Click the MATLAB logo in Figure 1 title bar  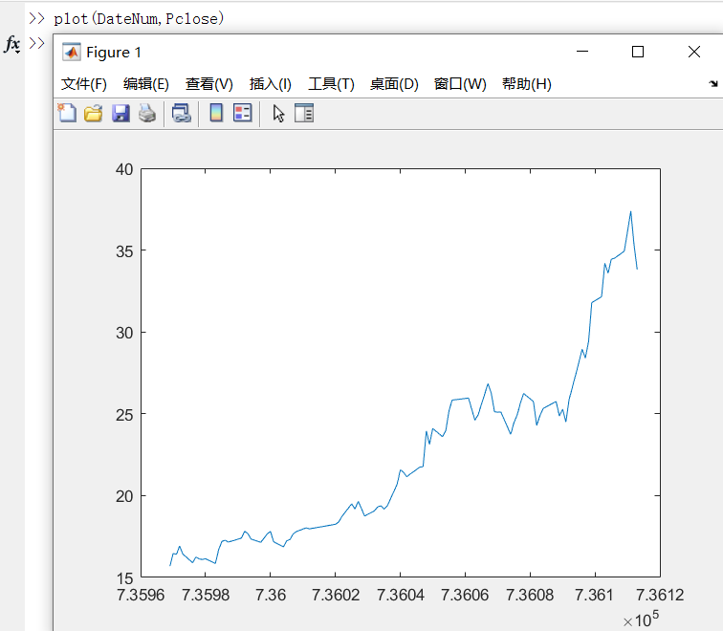[x=72, y=52]
